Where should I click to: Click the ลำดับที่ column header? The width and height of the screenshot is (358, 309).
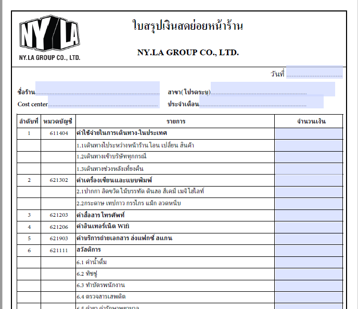point(29,121)
